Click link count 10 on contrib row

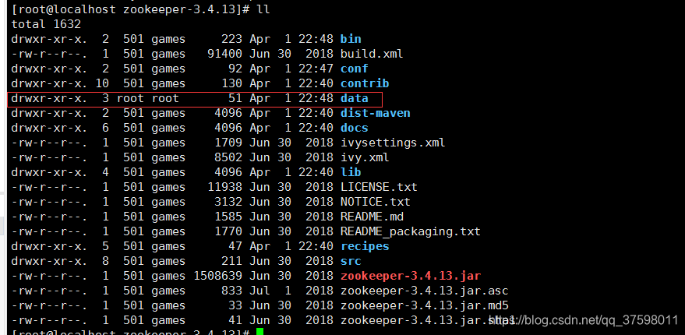point(102,83)
